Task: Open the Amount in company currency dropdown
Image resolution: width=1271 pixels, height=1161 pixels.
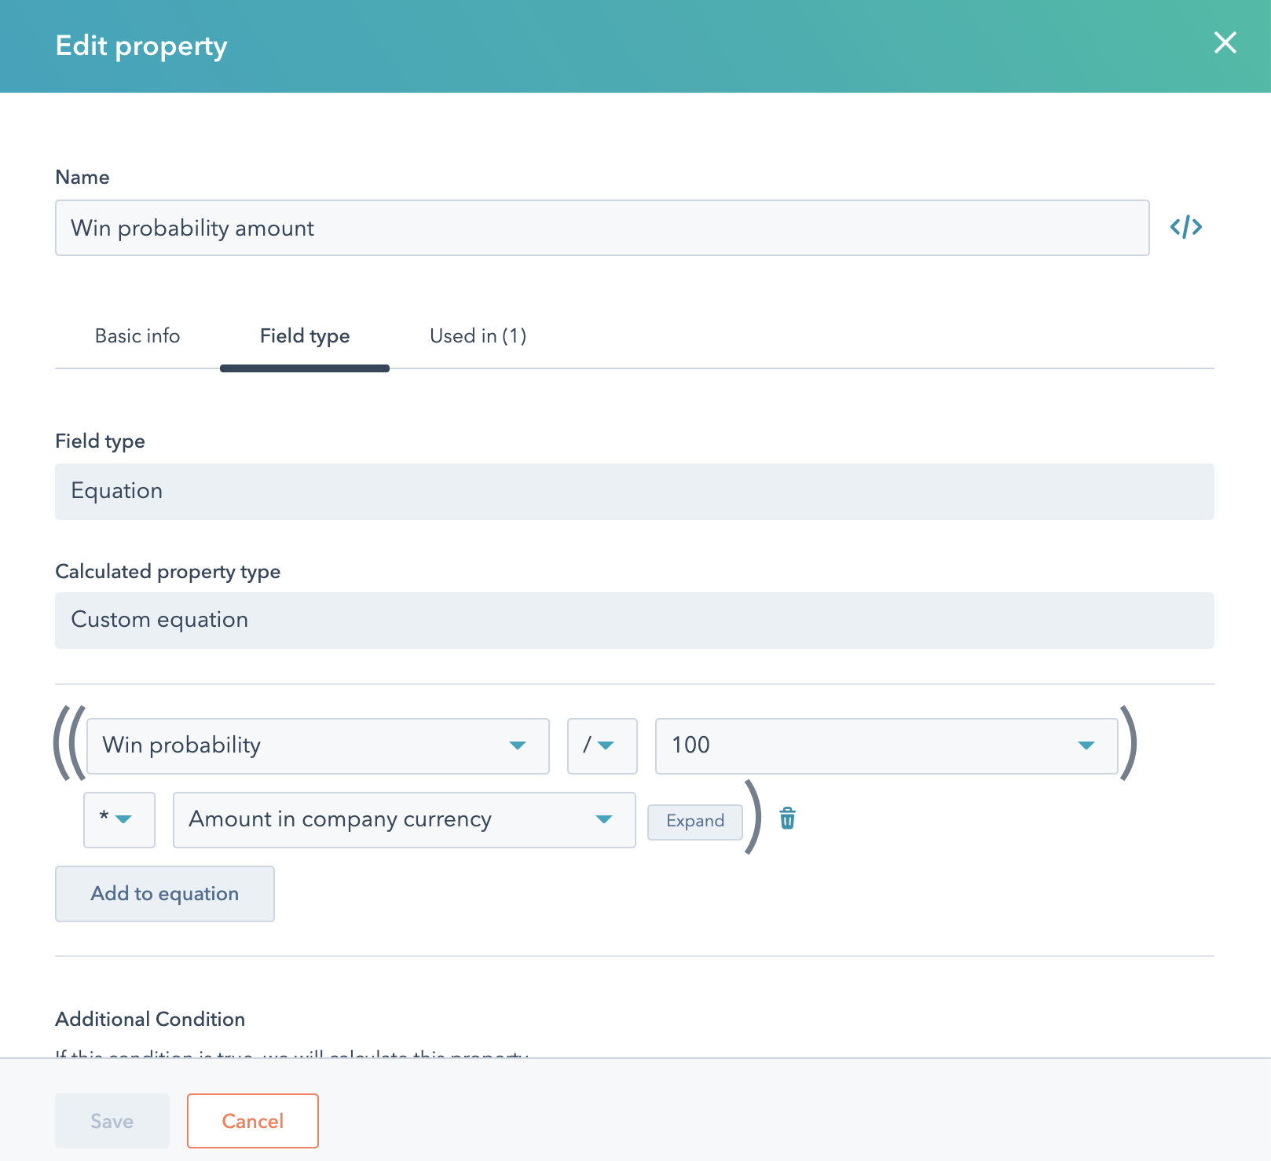Action: click(x=404, y=819)
